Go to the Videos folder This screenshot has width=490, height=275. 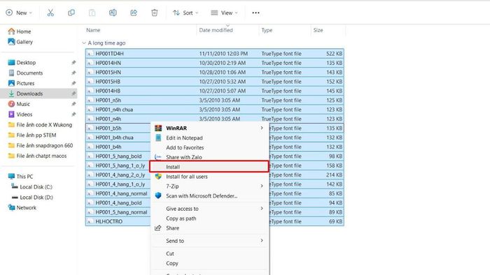20,114
